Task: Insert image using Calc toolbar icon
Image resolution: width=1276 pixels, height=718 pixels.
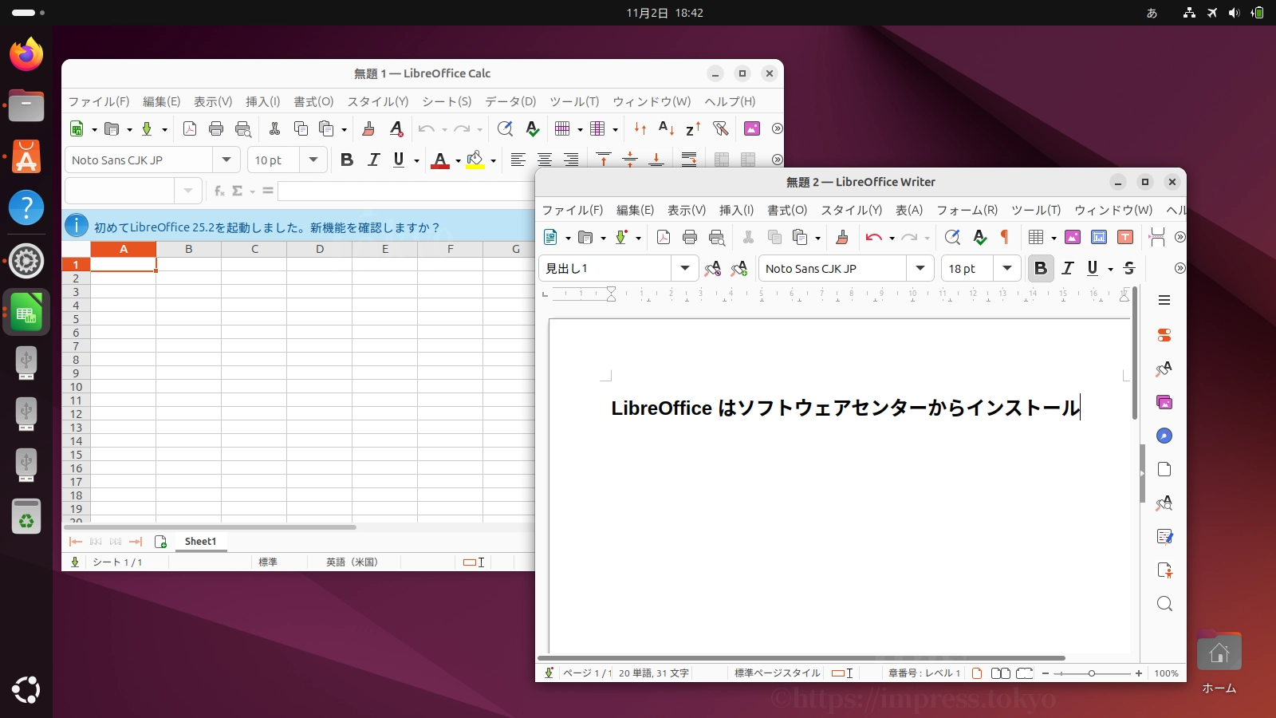Action: pyautogui.click(x=752, y=128)
